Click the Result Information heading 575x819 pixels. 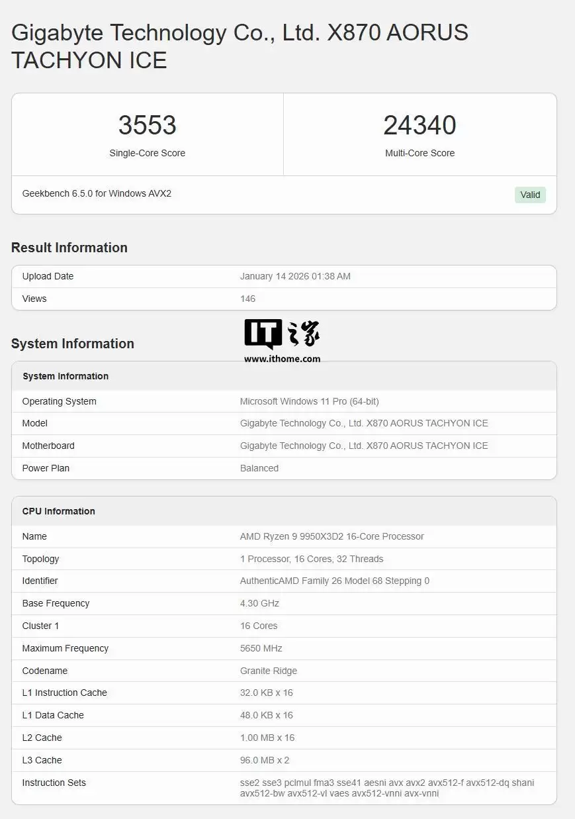pos(69,248)
